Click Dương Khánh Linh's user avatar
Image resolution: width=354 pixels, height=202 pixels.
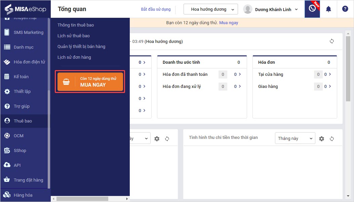[248, 9]
